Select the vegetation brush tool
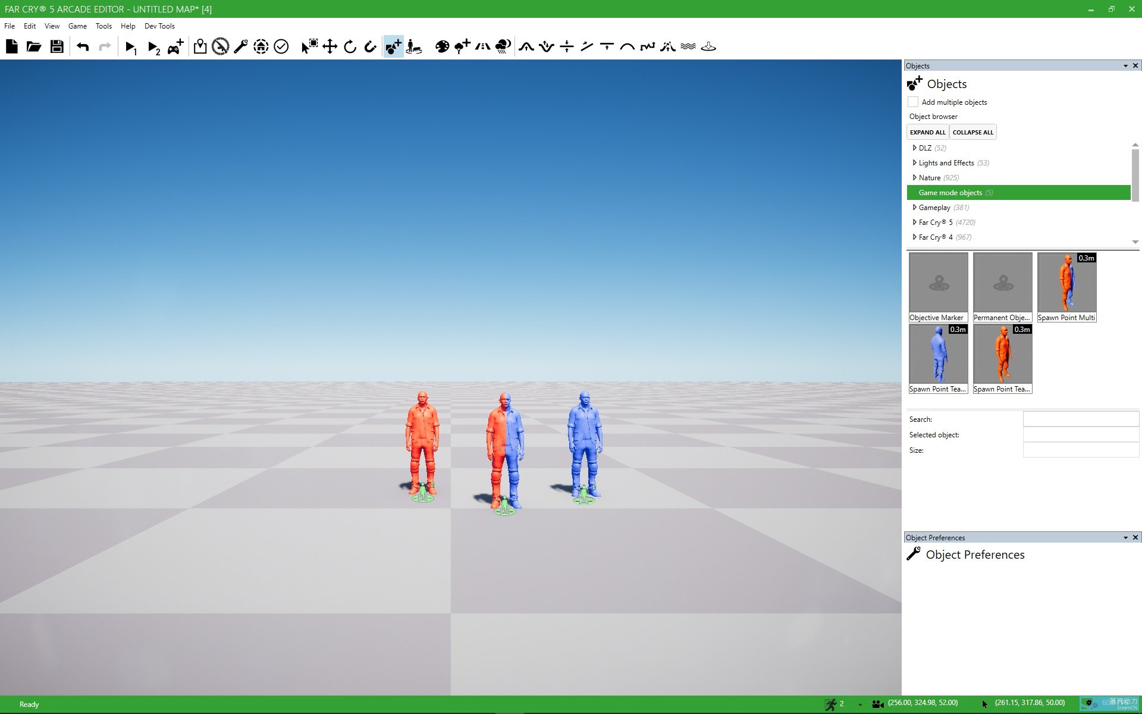The image size is (1142, 714). click(462, 46)
